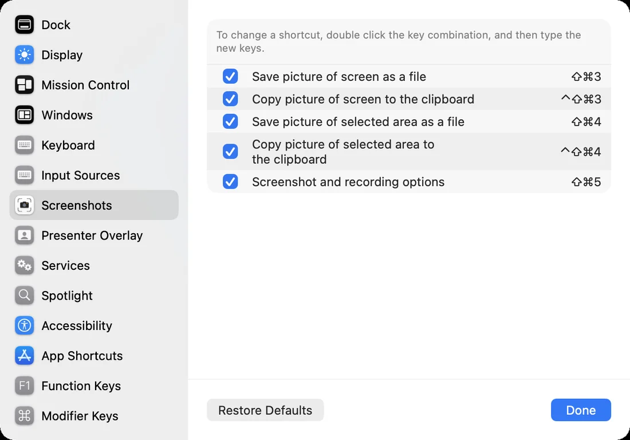Image resolution: width=630 pixels, height=440 pixels.
Task: Select the ⇧⌘3 key combination
Action: click(x=586, y=76)
